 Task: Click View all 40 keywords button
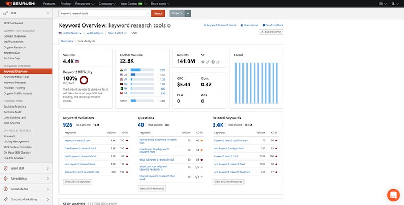(x=151, y=188)
